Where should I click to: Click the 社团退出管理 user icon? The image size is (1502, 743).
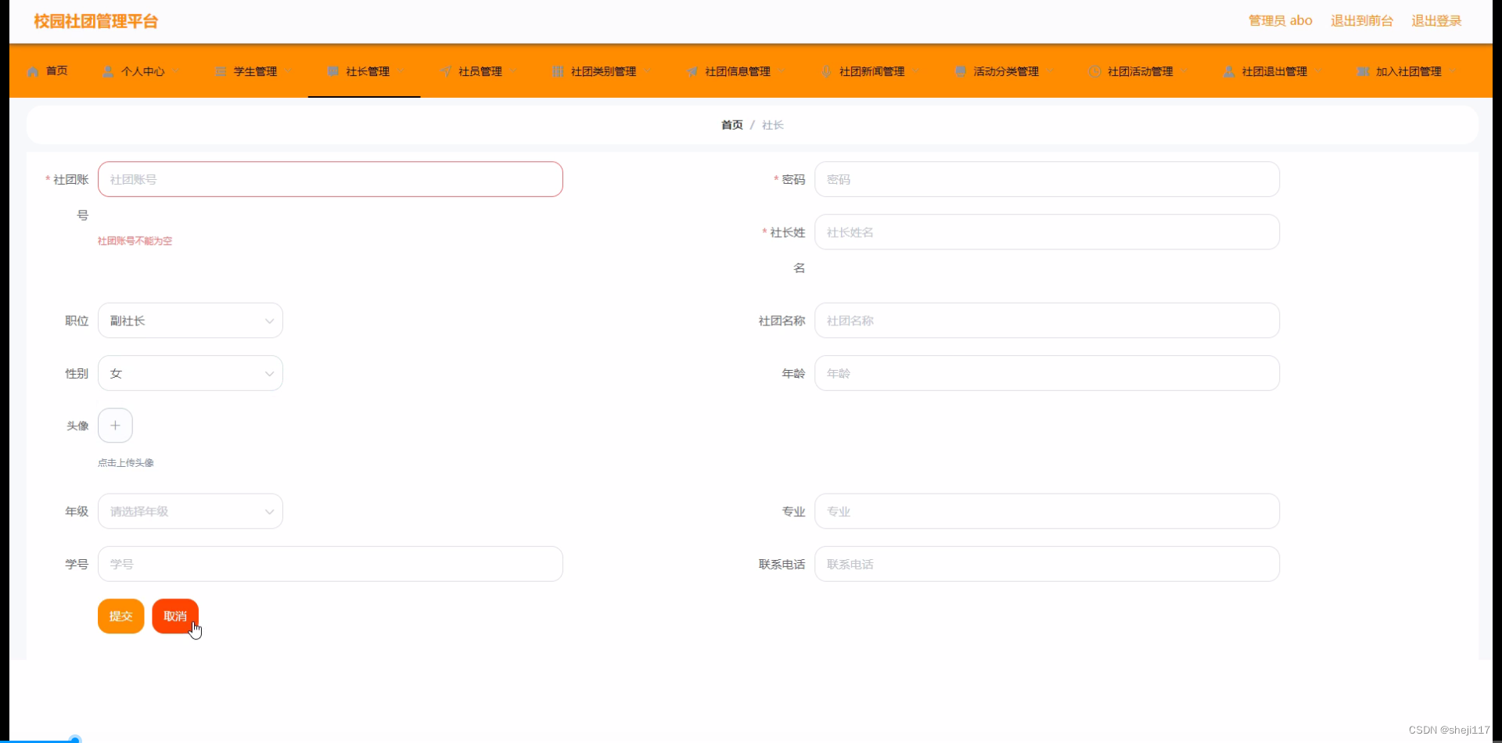[x=1227, y=70]
